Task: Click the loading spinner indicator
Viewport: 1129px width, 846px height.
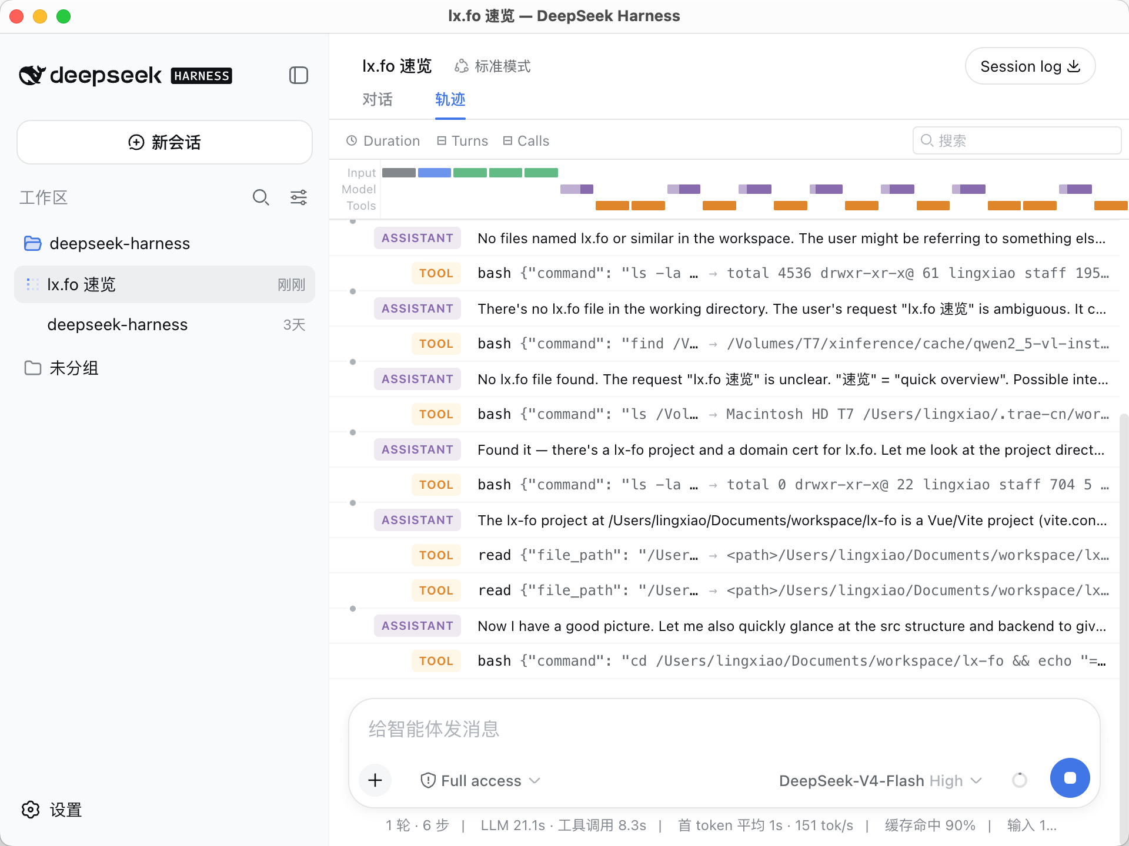Action: pos(1020,780)
